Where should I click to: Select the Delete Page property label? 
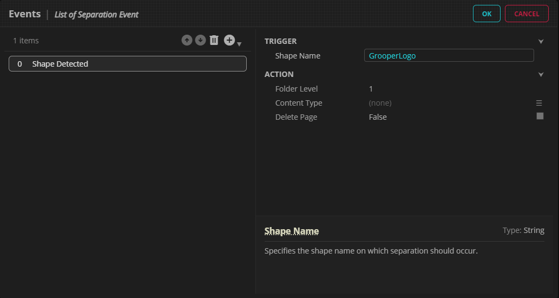(296, 117)
